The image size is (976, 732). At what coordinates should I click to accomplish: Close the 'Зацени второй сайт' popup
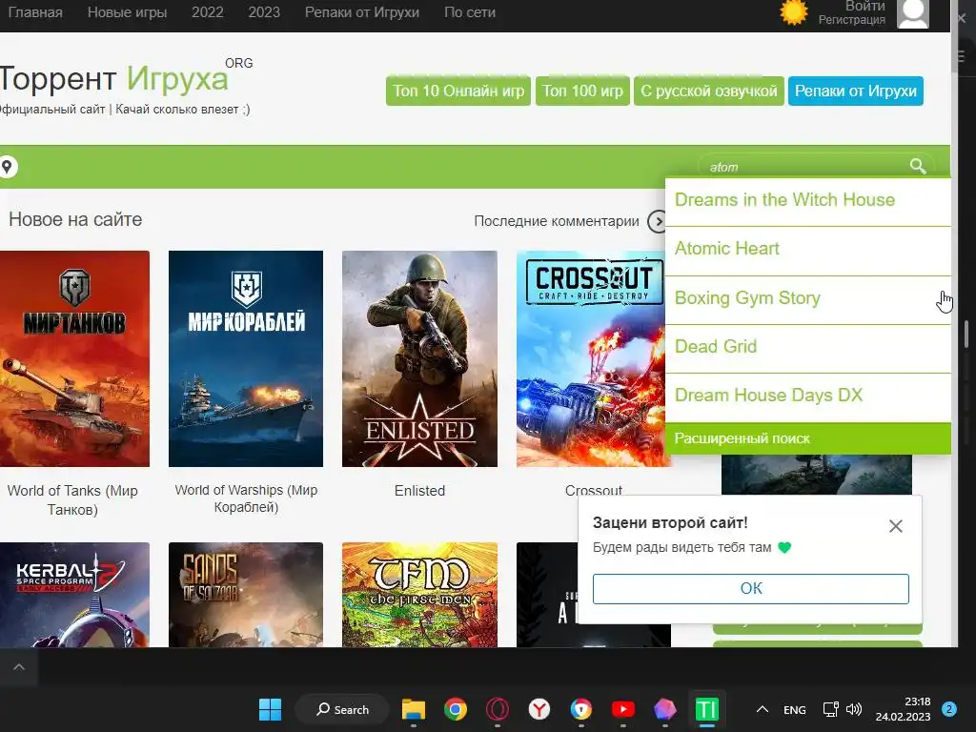[x=896, y=526]
